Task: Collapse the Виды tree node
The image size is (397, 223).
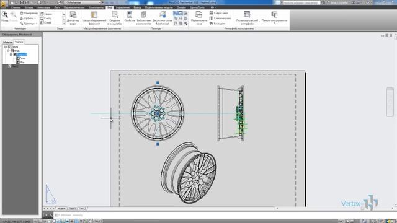Action: point(8,51)
